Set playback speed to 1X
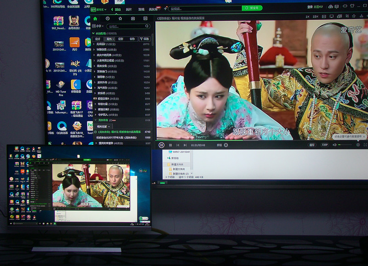Image resolution: width=368 pixels, height=266 pixels. coord(307,17)
